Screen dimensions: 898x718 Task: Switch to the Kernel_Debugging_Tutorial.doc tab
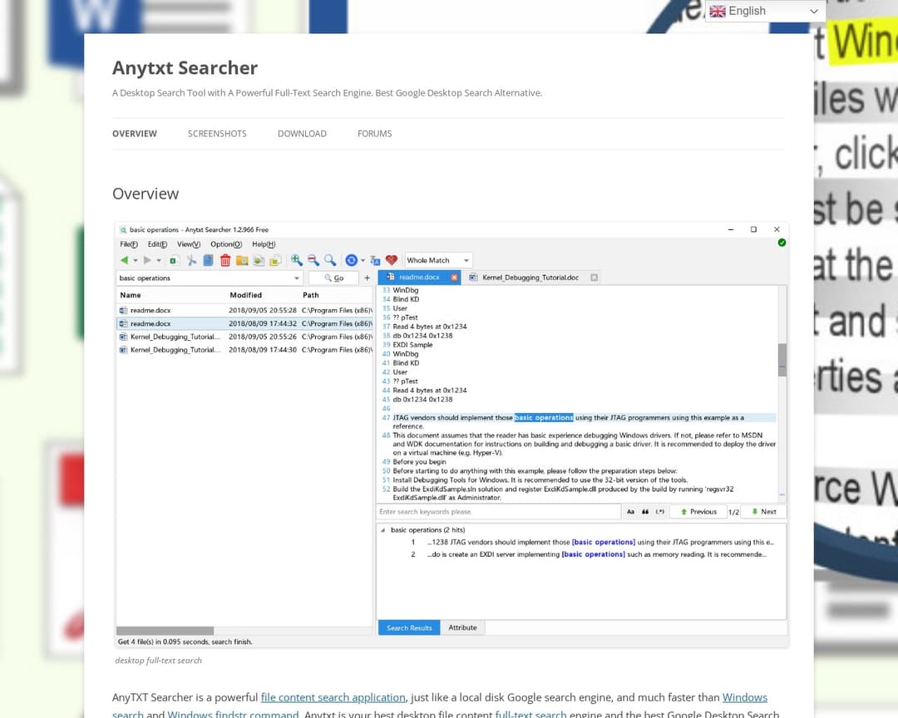point(530,277)
